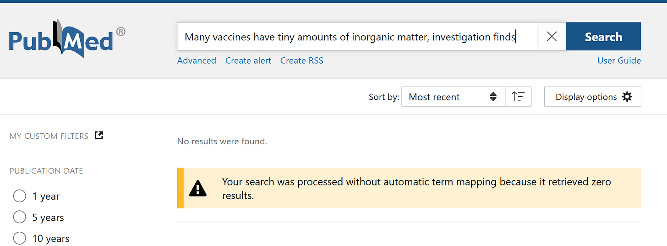
Task: Choose the 5 years radio button
Action: (20, 217)
